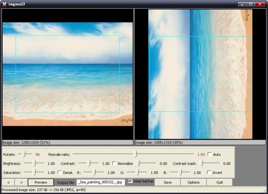Click the red rescale ratio value 1.03
The width and height of the screenshot is (268, 194).
tap(201, 154)
